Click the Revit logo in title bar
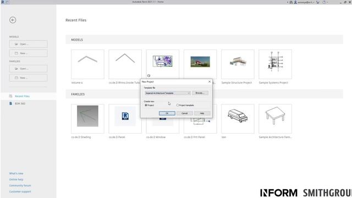This screenshot has height=198, width=352. [x=2, y=2]
